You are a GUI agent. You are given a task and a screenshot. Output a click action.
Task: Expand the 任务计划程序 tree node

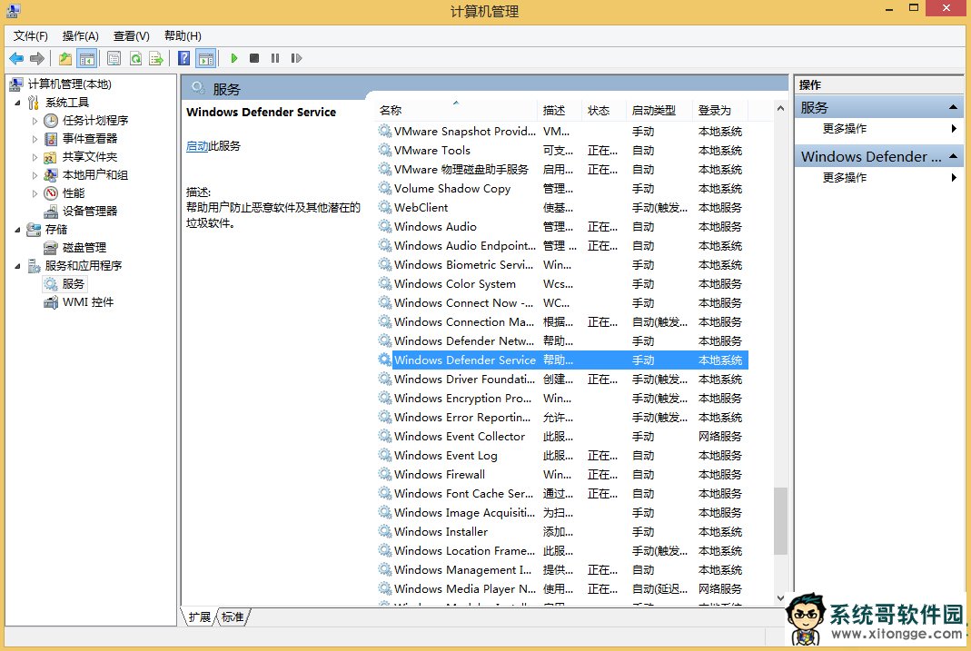[x=35, y=121]
